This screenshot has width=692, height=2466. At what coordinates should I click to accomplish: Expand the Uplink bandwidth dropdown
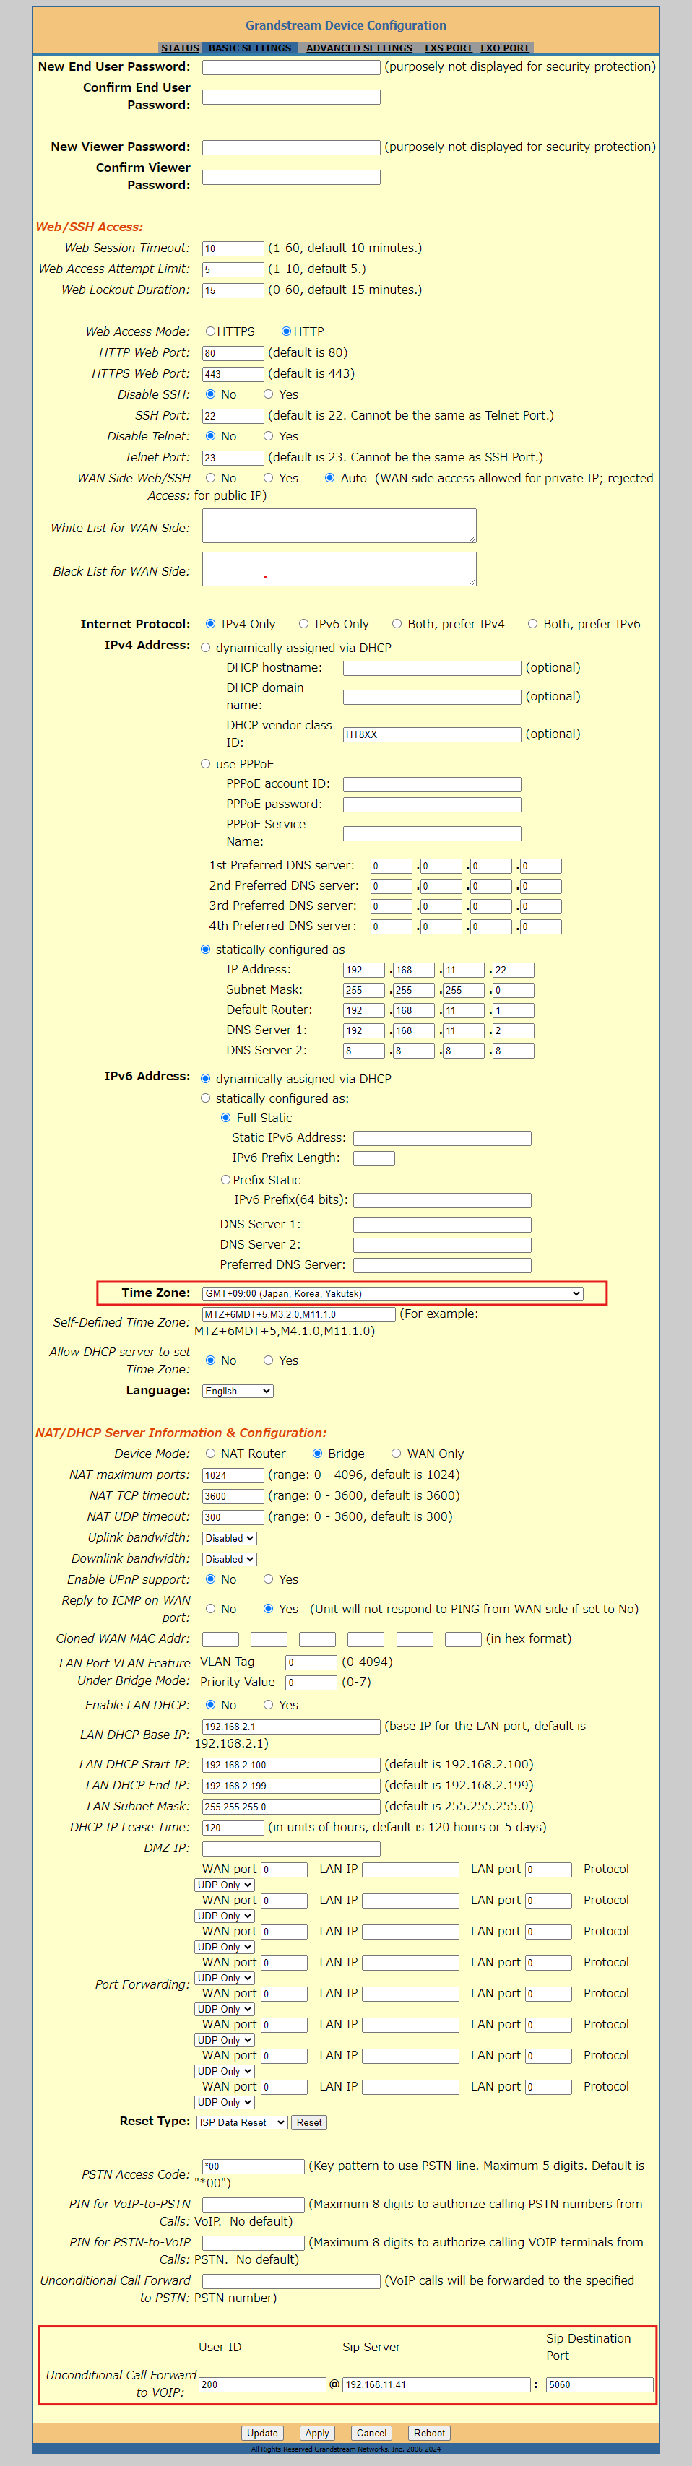click(230, 1538)
